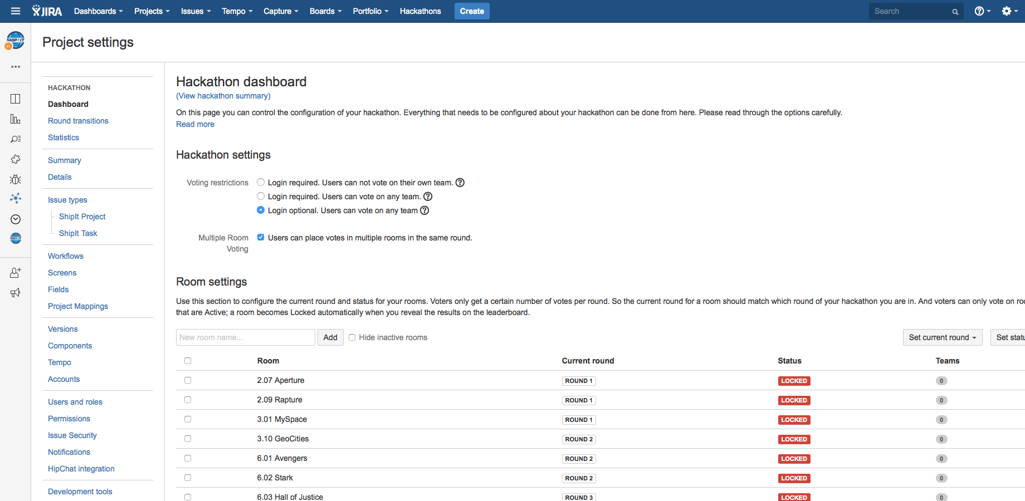The image size is (1025, 501).
Task: Click the three-dots more options icon
Action: [x=16, y=67]
